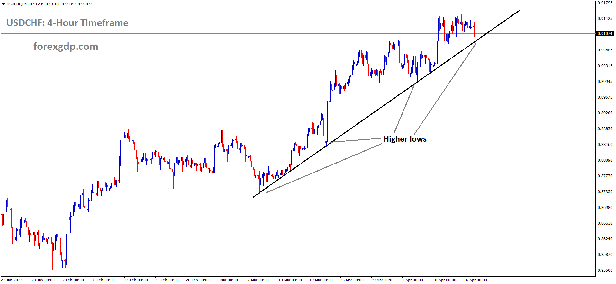The width and height of the screenshot is (616, 284).
Task: Click the '13 Mar 00:00' time label
Action: tap(290, 280)
